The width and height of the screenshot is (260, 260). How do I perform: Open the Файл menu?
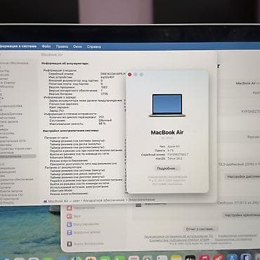click(46, 46)
